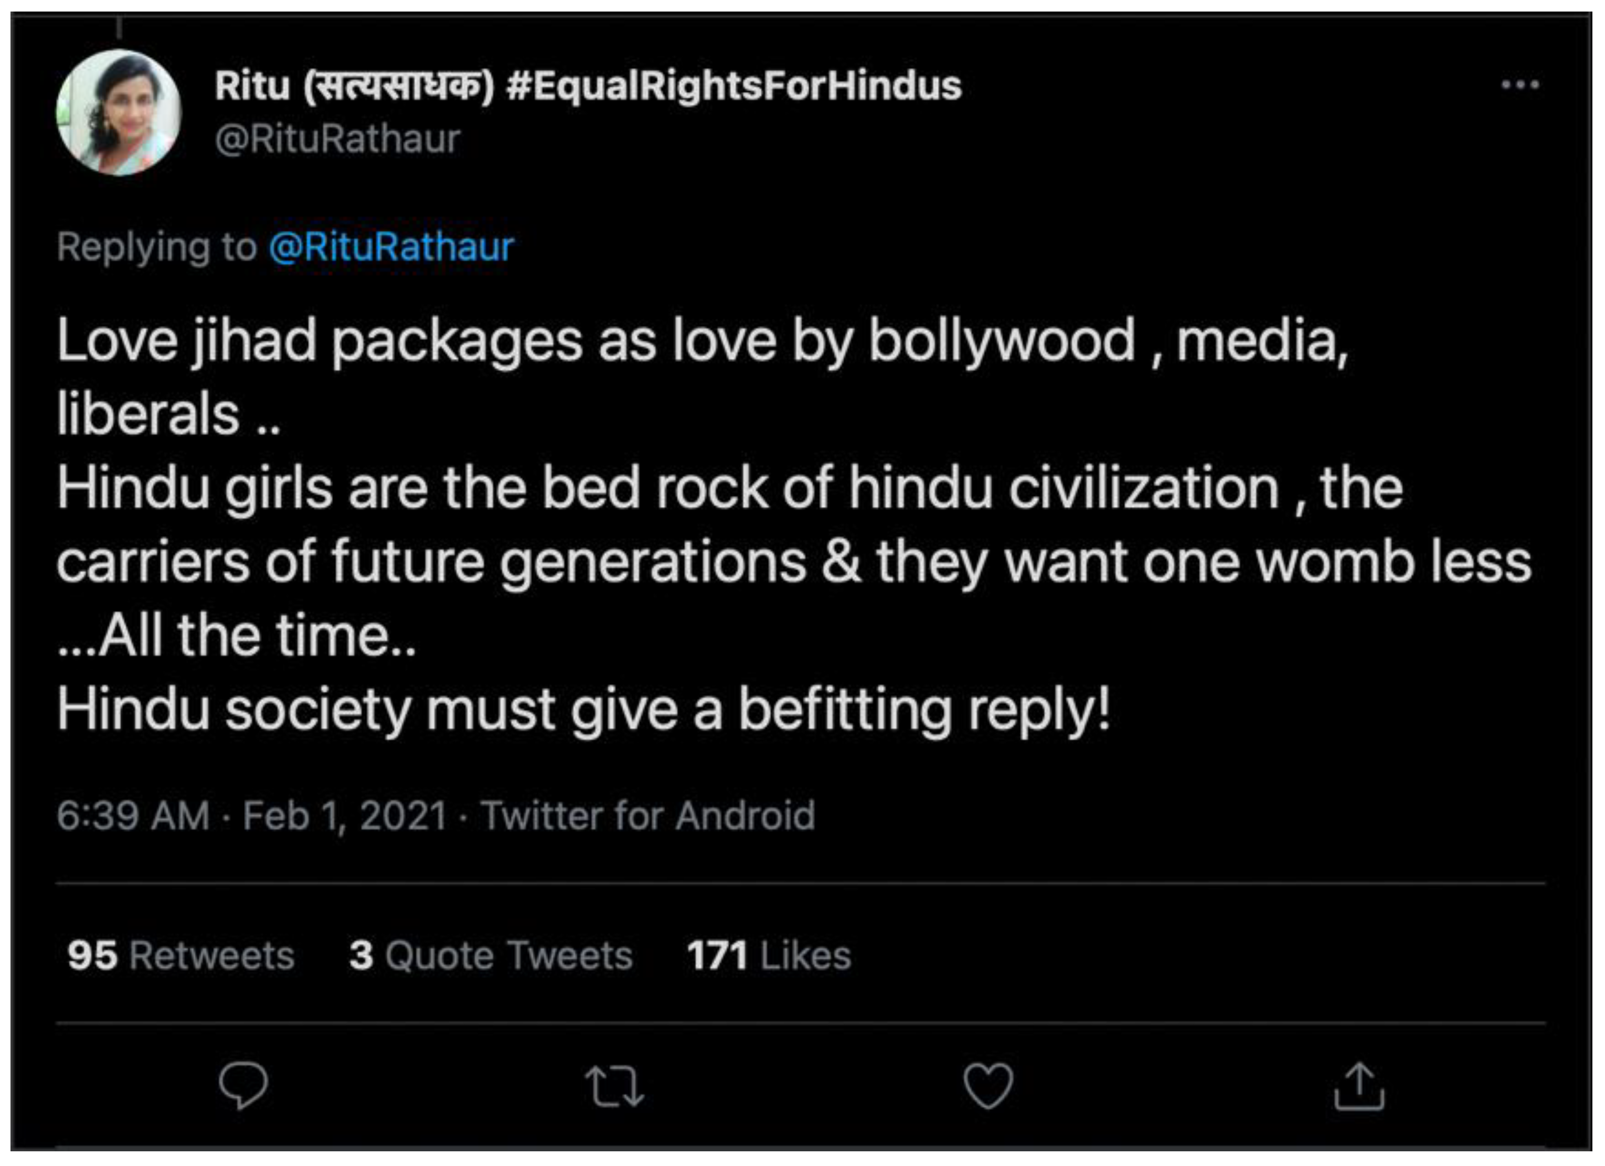Click the "Twitter for Android" source label
Viewport: 1605px width, 1166px height.
point(648,815)
